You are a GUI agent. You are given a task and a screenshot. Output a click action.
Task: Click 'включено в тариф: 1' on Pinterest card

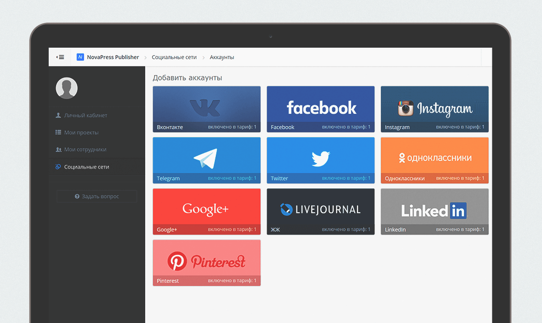(232, 280)
